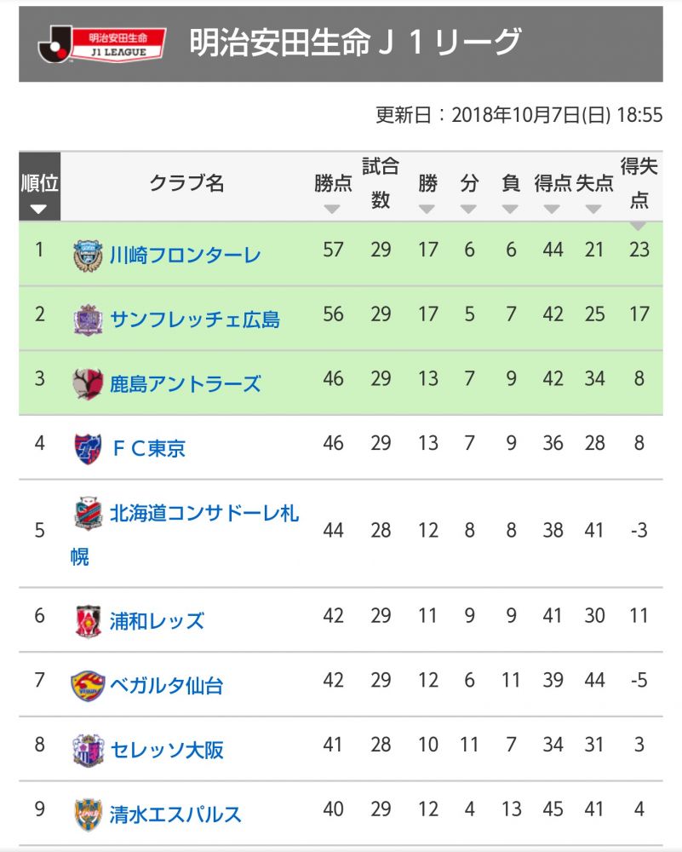Click the J1 League logo in header
This screenshot has width=682, height=852.
[100, 44]
